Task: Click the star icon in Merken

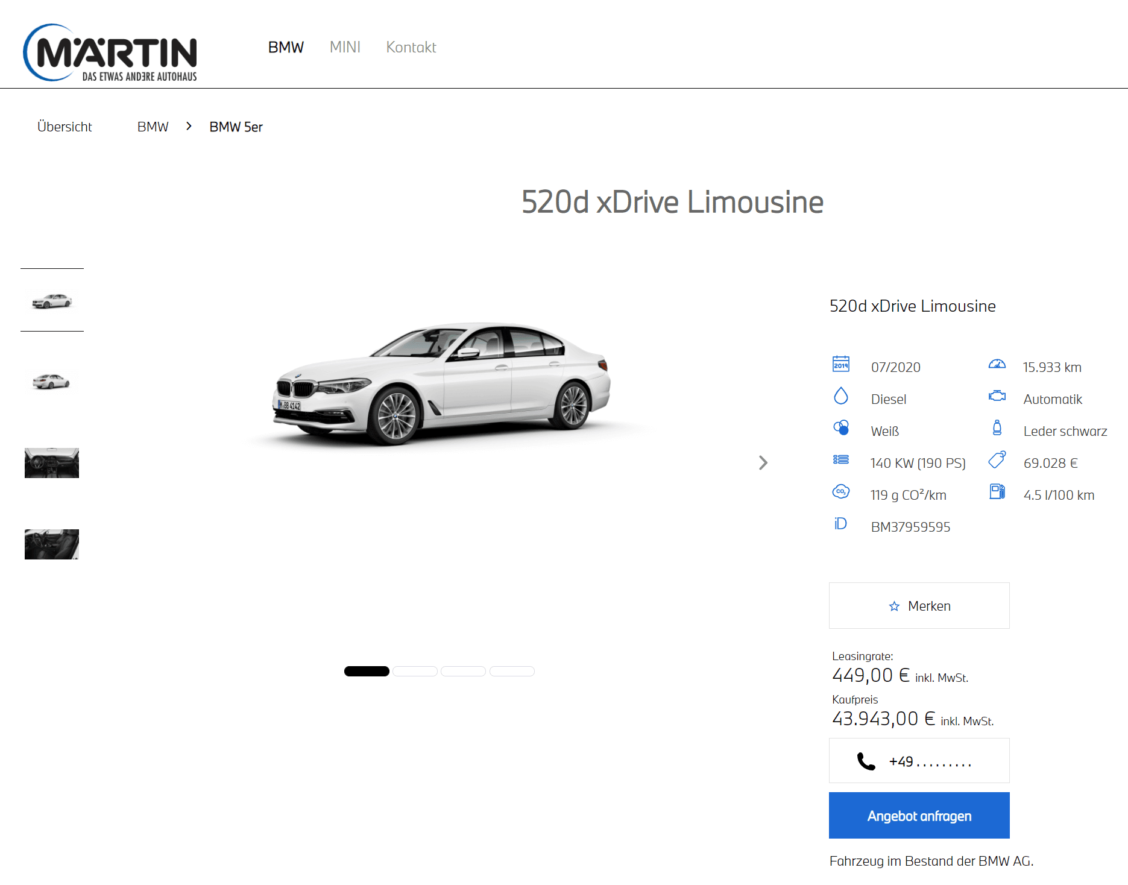Action: (894, 606)
